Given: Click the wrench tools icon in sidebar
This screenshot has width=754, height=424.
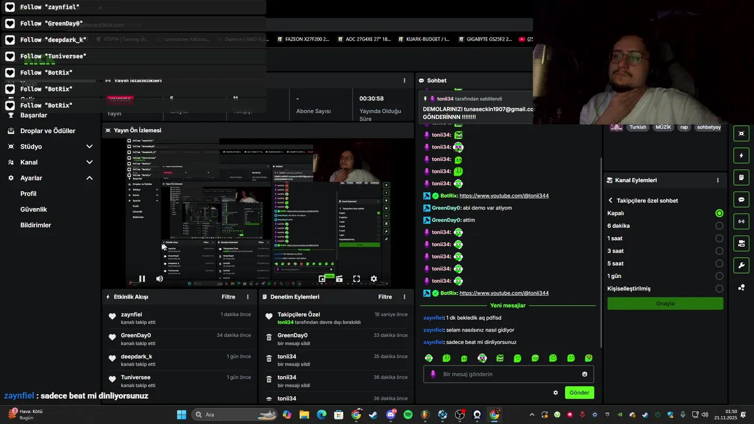Looking at the screenshot, I should tap(741, 265).
